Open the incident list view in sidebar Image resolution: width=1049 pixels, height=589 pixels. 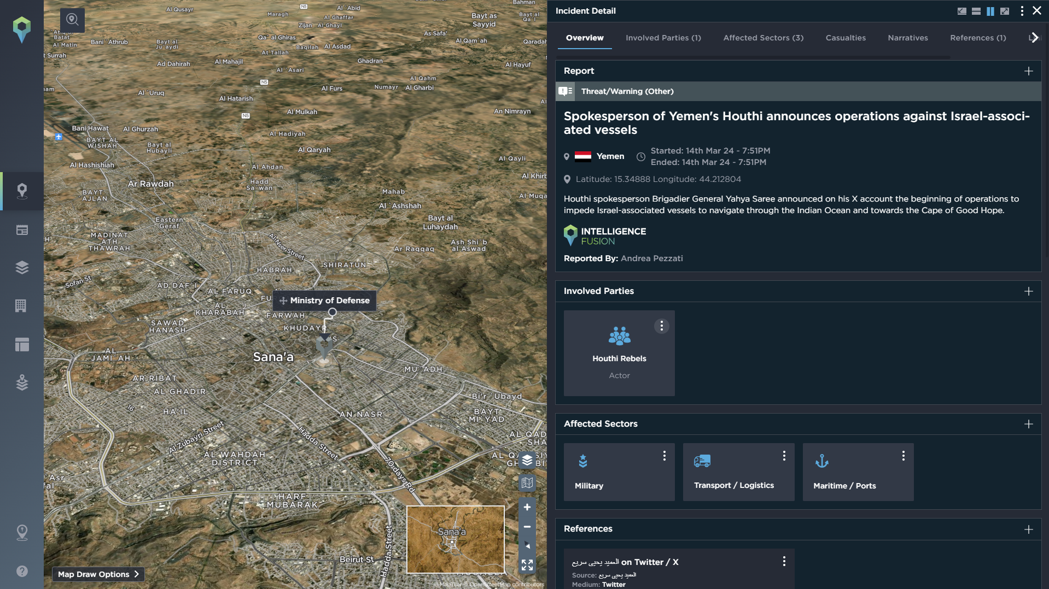(22, 230)
